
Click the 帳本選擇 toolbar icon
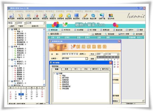pos(11,16)
